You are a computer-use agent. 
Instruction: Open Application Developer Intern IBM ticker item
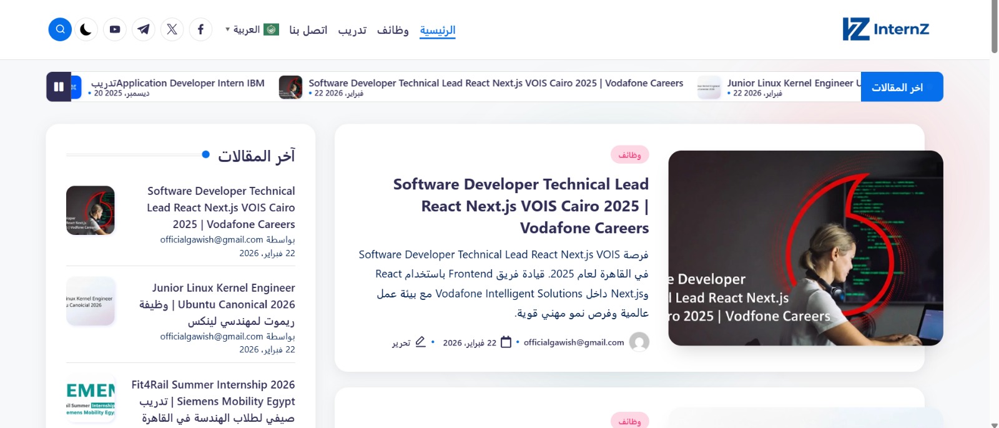(178, 83)
